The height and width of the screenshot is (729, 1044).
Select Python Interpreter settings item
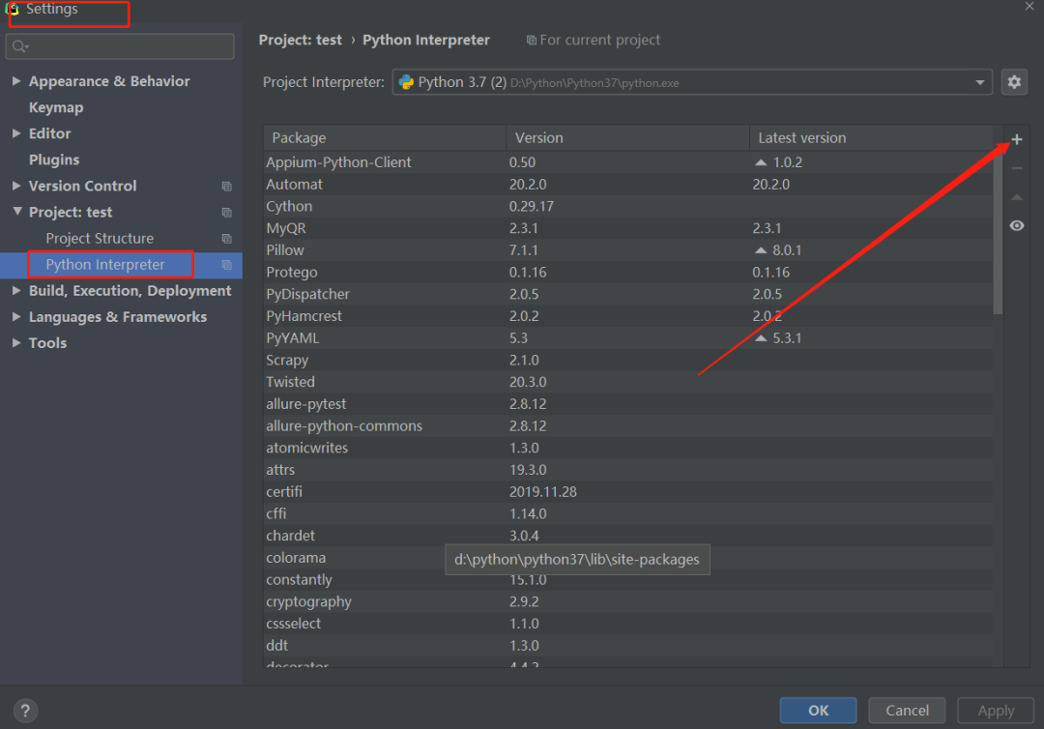[105, 264]
